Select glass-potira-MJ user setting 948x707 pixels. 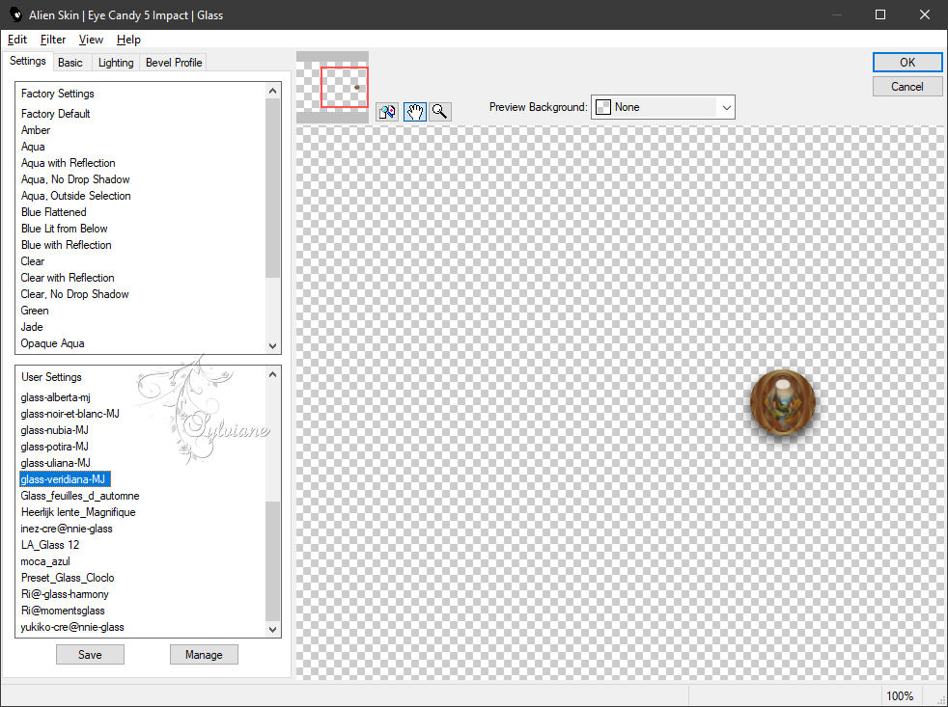pyautogui.click(x=54, y=446)
